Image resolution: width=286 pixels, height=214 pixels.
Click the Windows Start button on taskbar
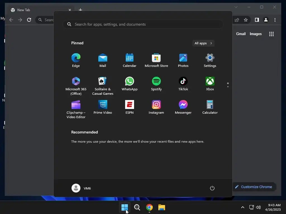(125, 207)
